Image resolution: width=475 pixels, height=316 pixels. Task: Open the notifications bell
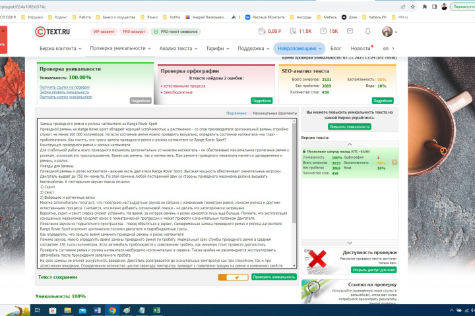click(x=367, y=31)
